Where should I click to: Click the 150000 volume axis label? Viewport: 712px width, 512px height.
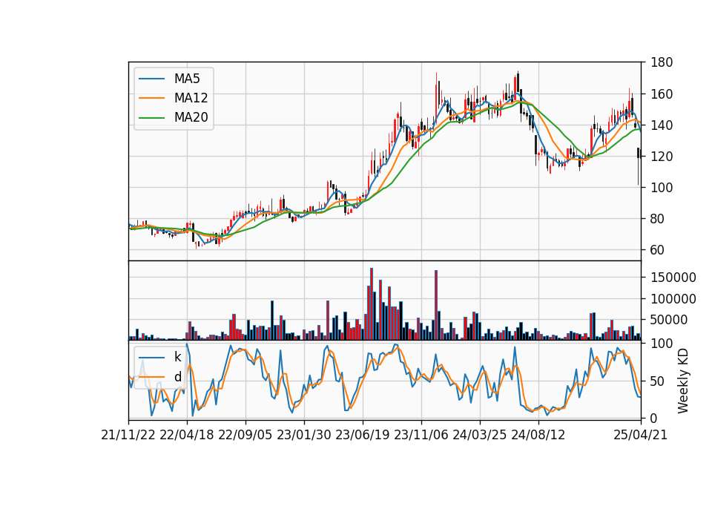tap(673, 278)
